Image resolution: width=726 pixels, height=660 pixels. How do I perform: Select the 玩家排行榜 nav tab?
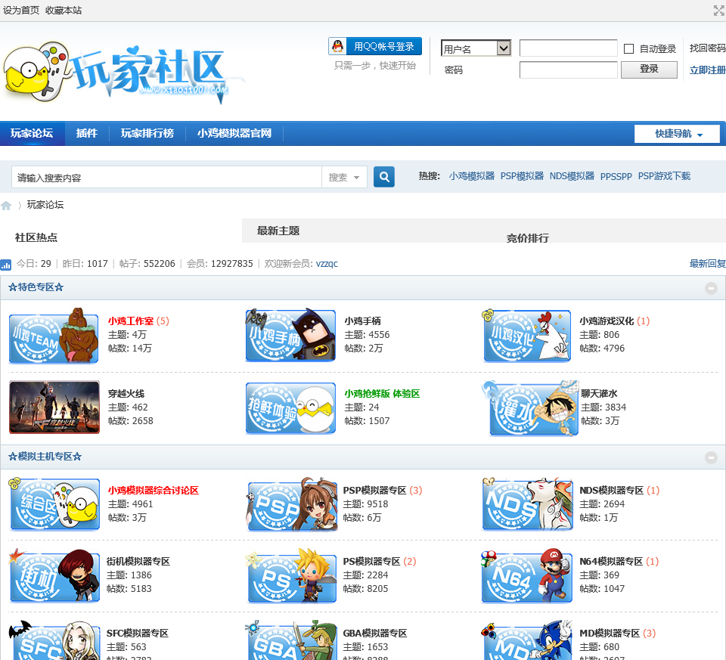click(147, 133)
